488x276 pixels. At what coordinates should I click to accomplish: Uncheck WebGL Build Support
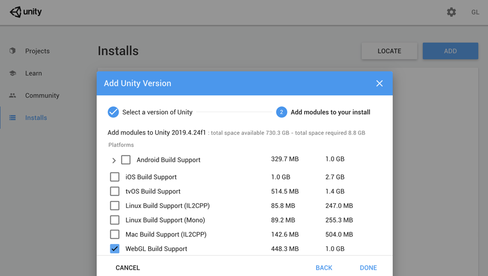tap(114, 249)
